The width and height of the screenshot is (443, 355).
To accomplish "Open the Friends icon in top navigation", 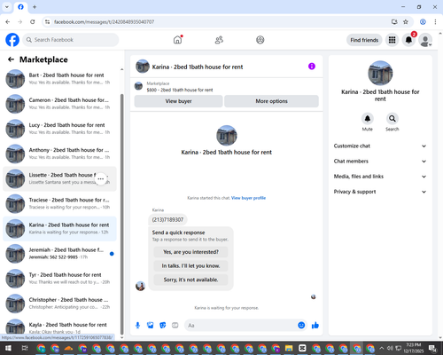I will (x=219, y=40).
